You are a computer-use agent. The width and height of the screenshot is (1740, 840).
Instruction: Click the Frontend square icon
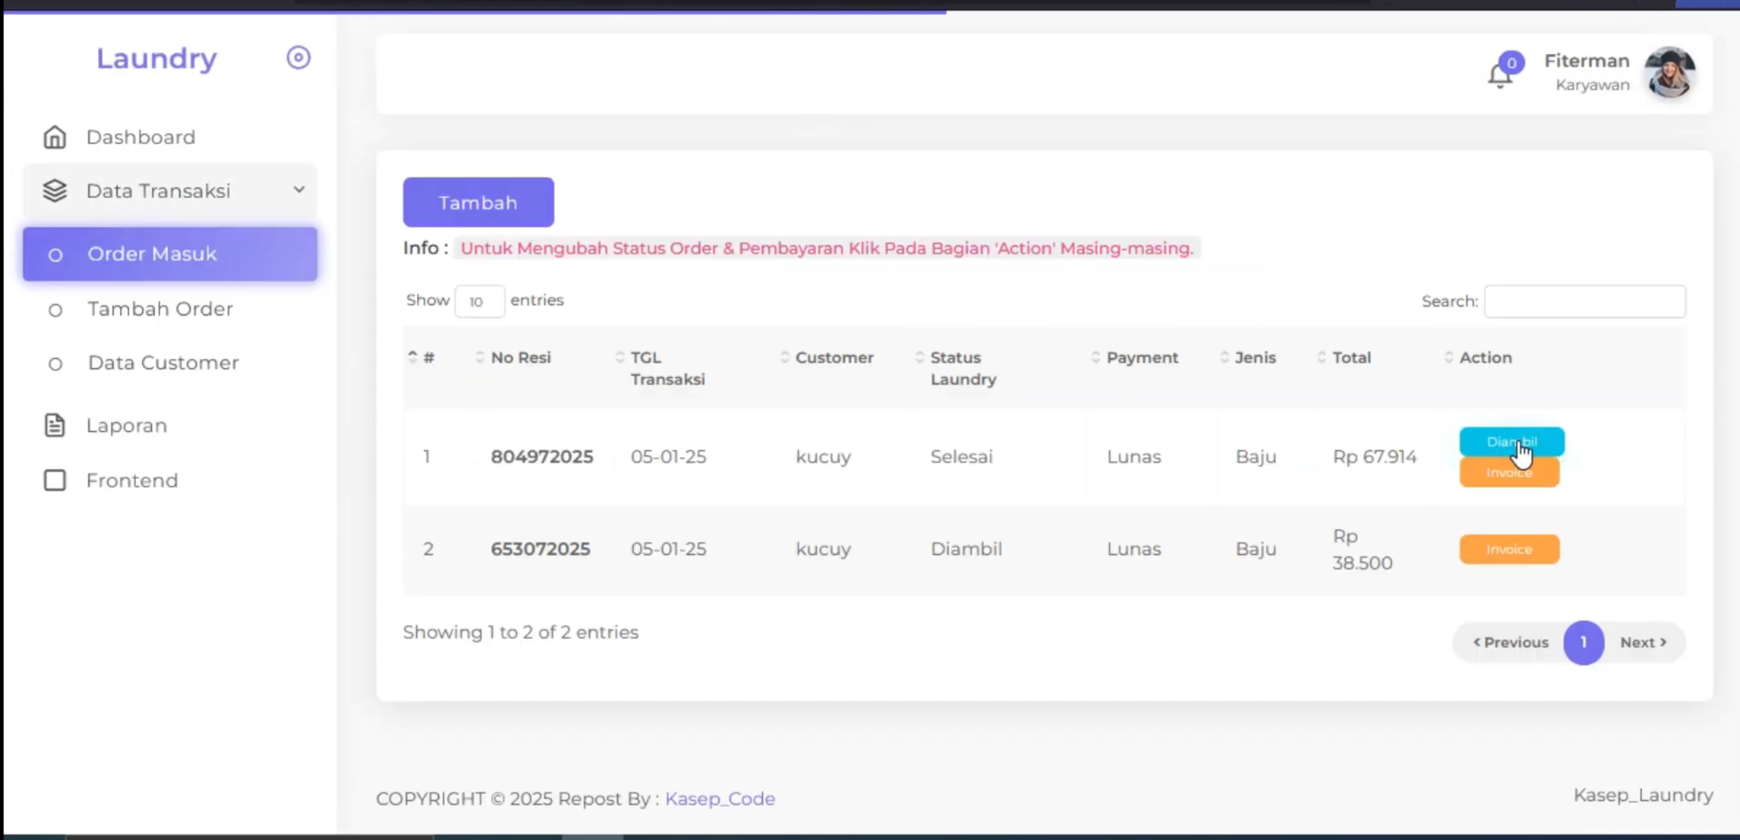pos(55,480)
